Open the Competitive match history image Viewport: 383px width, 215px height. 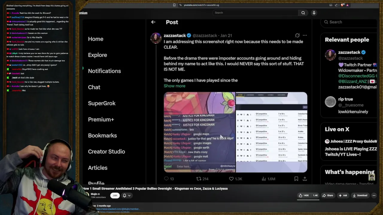coord(272,132)
